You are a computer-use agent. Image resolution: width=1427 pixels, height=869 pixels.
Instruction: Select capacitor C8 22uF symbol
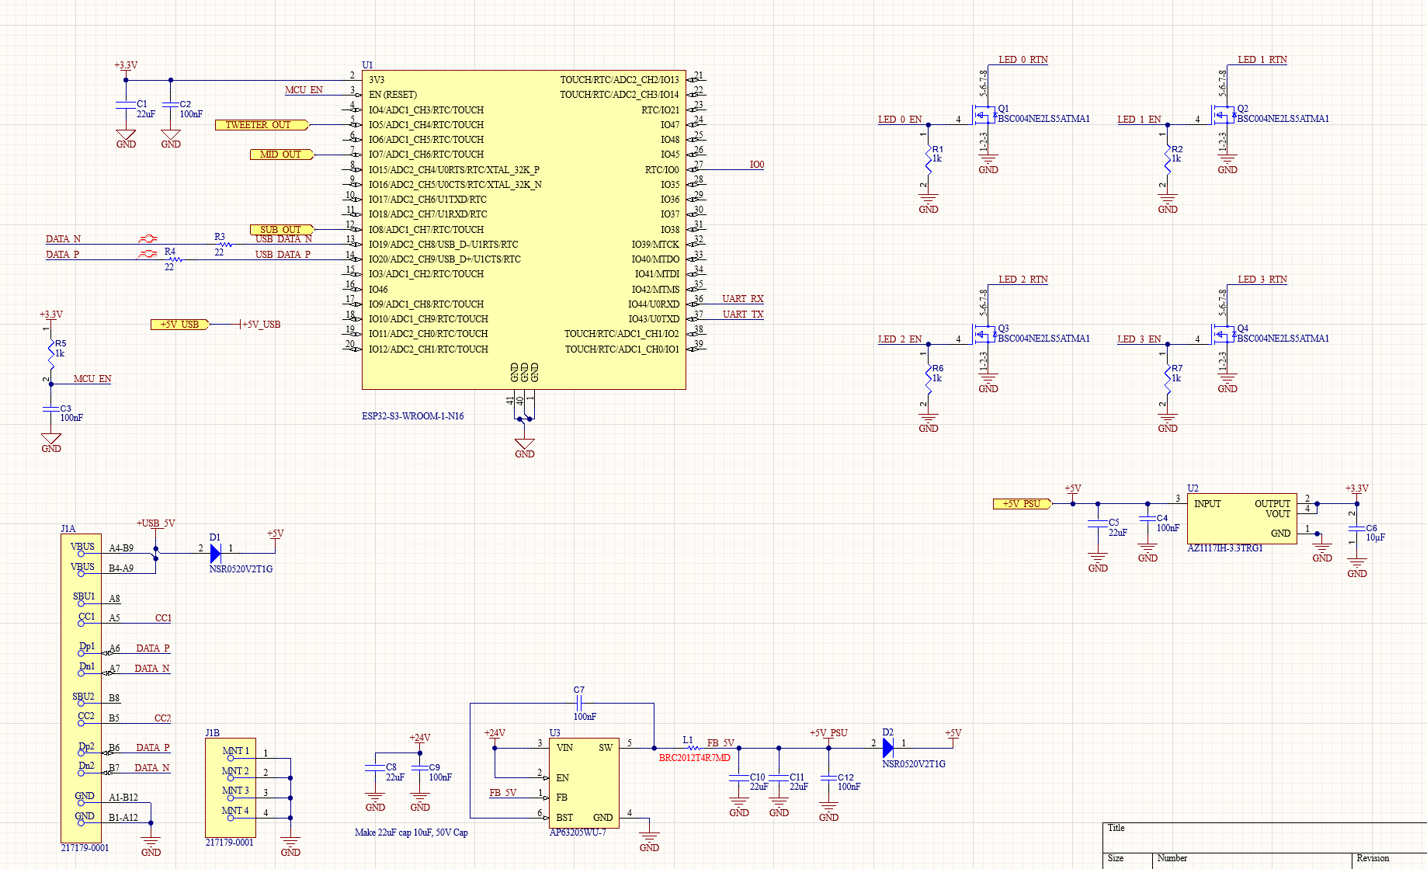(375, 767)
